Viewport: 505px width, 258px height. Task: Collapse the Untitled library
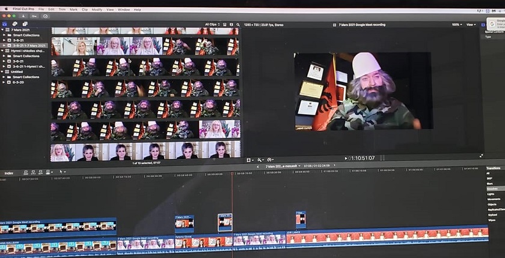[x=2, y=71]
